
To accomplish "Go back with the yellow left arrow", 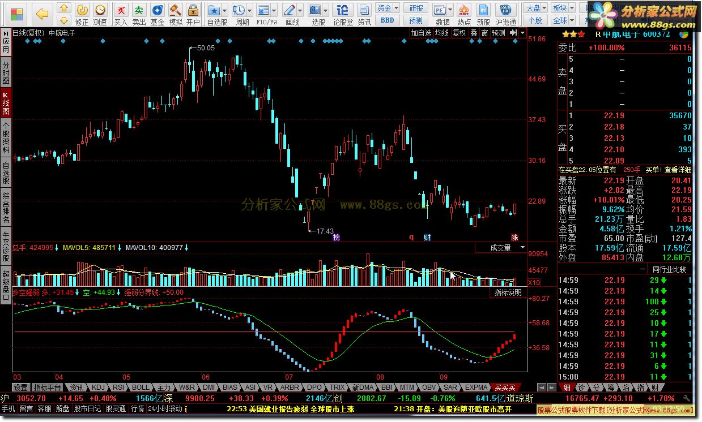I will [x=42, y=14].
